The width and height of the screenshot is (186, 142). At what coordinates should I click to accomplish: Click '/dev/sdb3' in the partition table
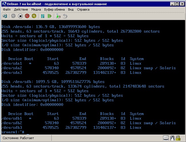(x=12, y=128)
